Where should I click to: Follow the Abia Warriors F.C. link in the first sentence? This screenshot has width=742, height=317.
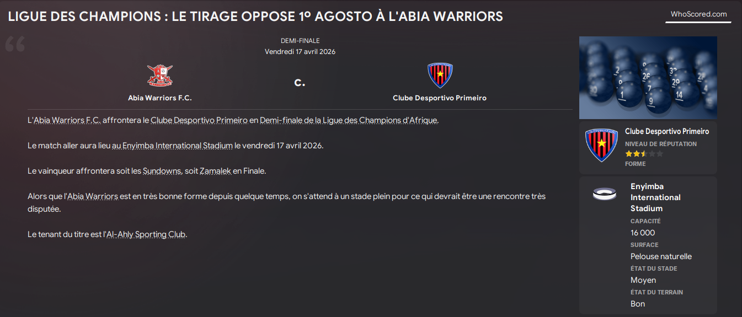click(x=67, y=120)
